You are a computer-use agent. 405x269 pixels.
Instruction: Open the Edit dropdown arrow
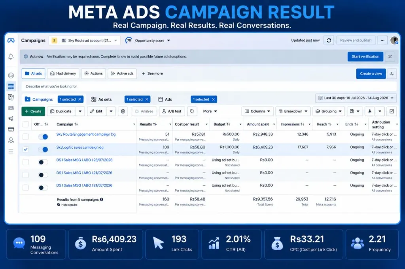111,111
